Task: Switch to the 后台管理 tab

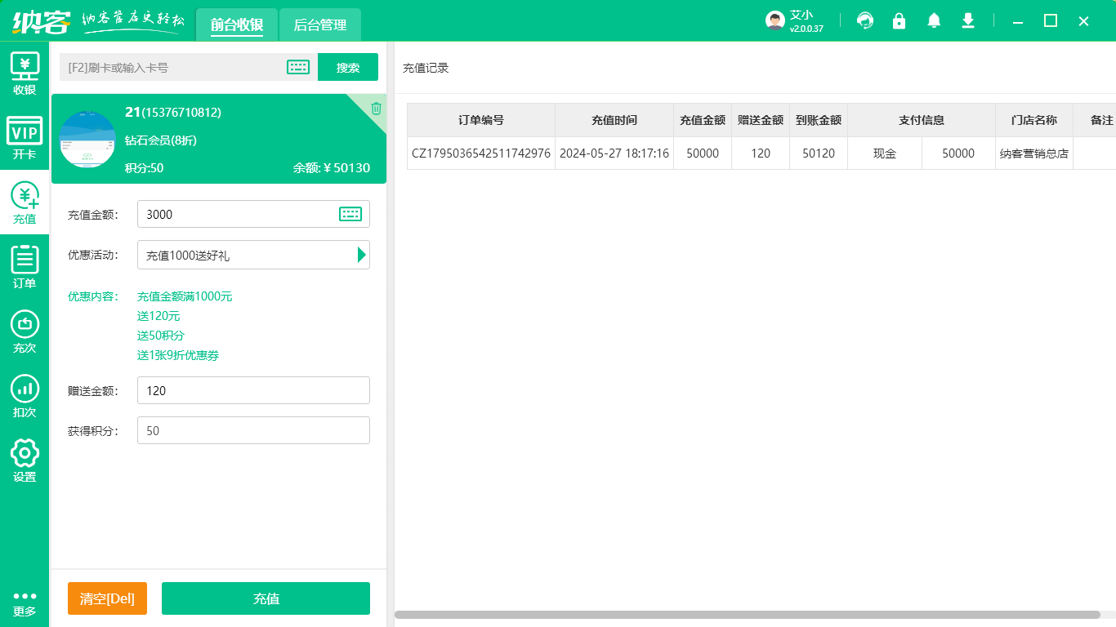Action: pos(319,24)
